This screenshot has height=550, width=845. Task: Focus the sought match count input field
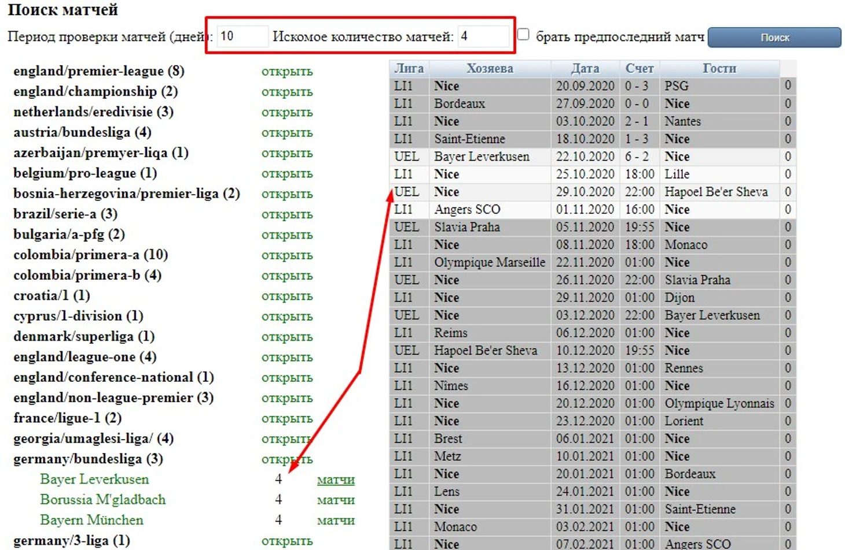(483, 36)
